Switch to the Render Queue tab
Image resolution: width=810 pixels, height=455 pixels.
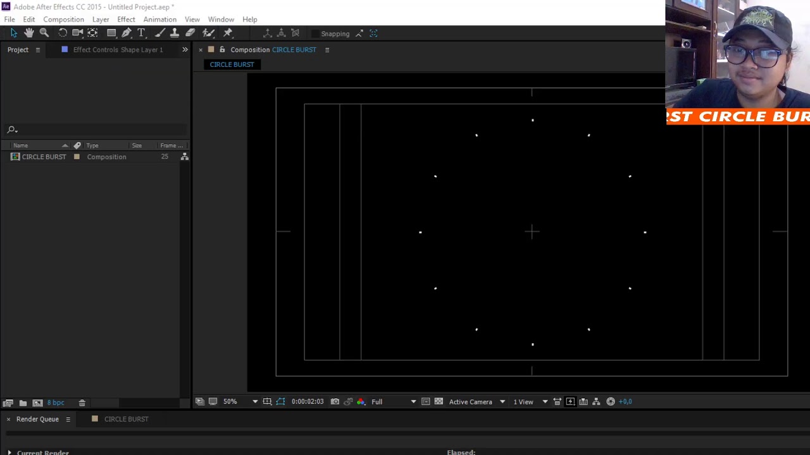(x=37, y=419)
